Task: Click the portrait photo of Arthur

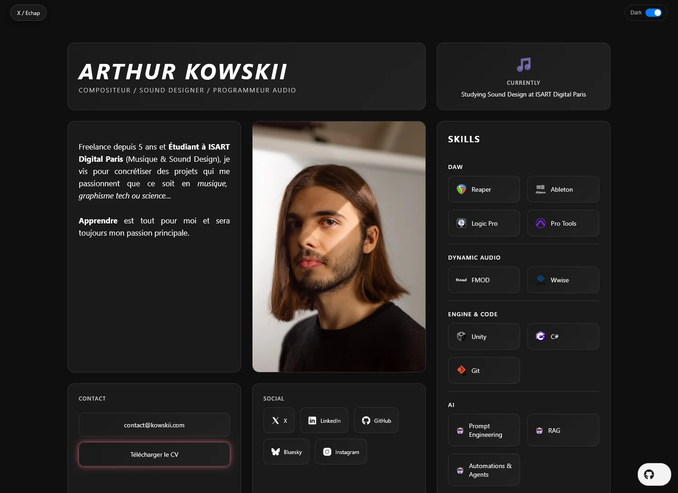Action: coord(339,246)
